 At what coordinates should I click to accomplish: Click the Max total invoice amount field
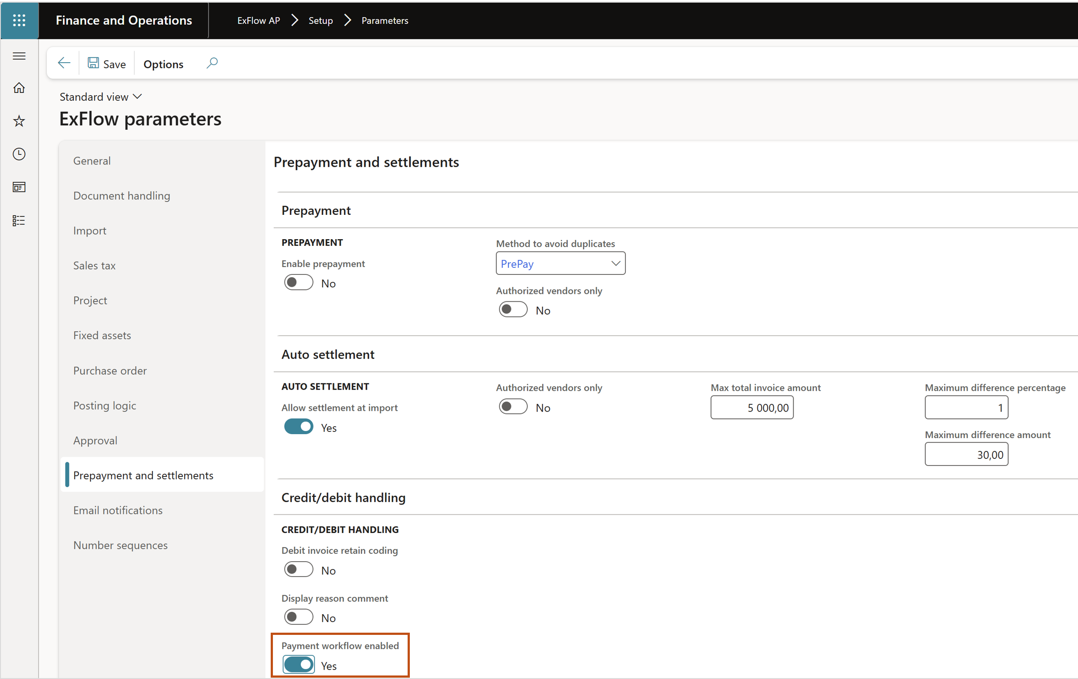(x=752, y=408)
